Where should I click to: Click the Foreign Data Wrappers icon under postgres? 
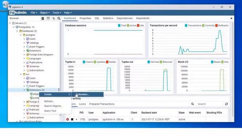pos(28,54)
